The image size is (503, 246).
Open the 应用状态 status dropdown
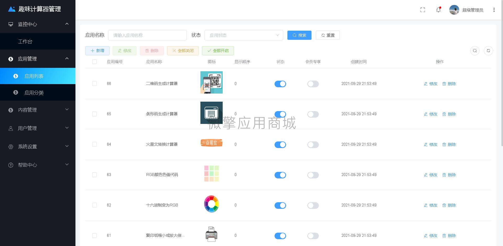tap(244, 35)
